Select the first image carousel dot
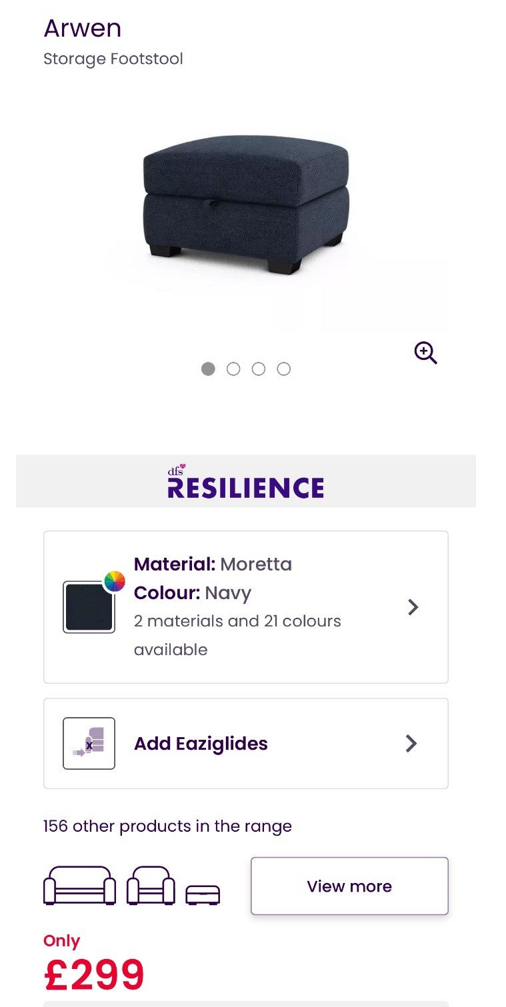 tap(208, 369)
